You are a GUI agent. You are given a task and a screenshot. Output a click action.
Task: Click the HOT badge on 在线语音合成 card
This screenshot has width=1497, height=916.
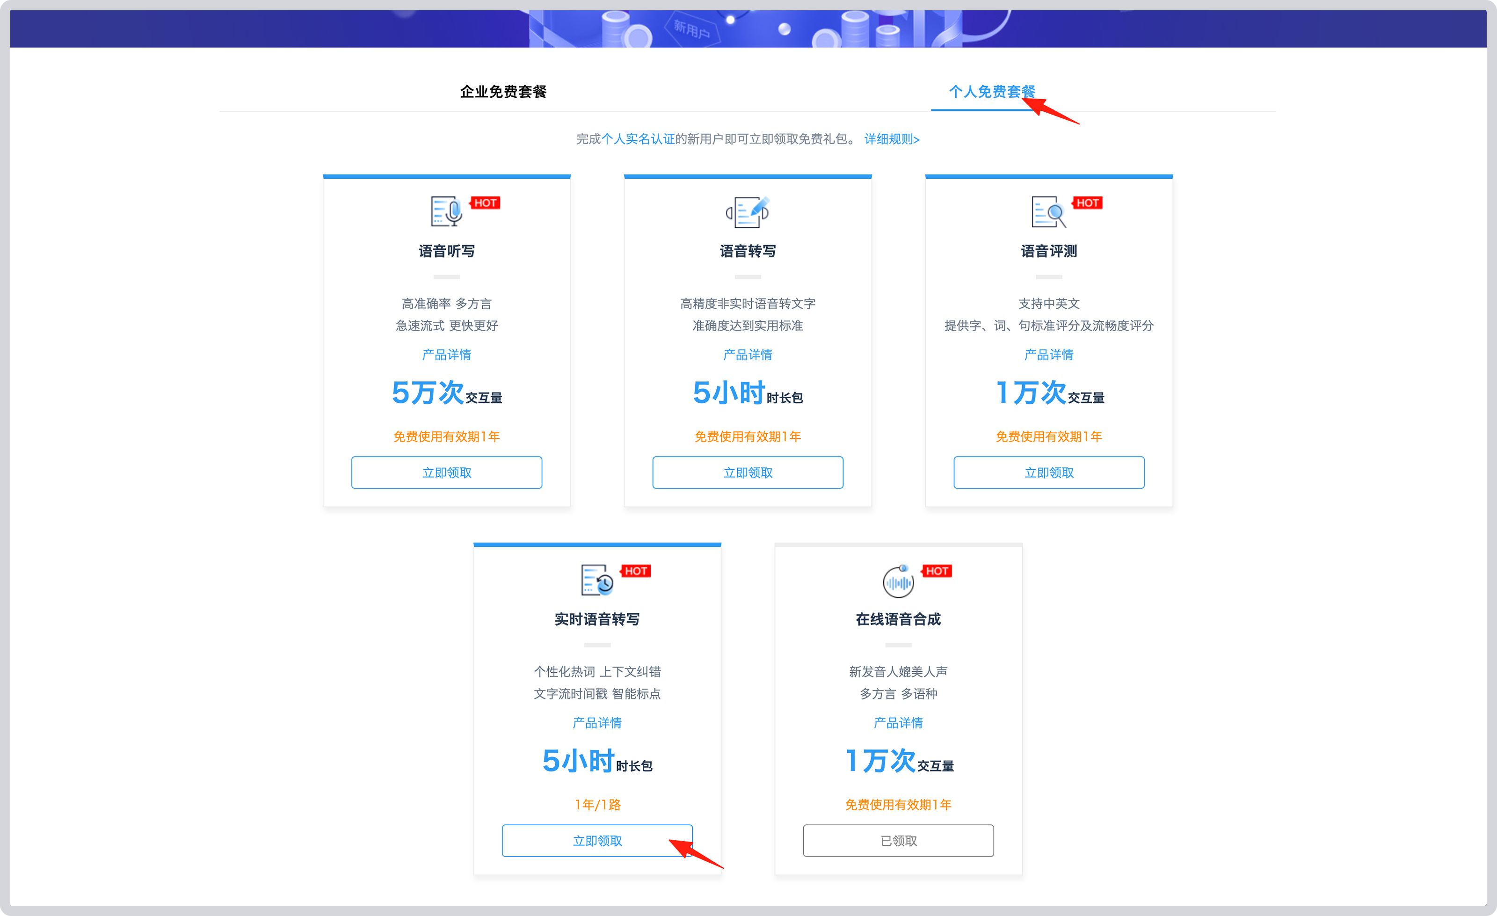[937, 571]
